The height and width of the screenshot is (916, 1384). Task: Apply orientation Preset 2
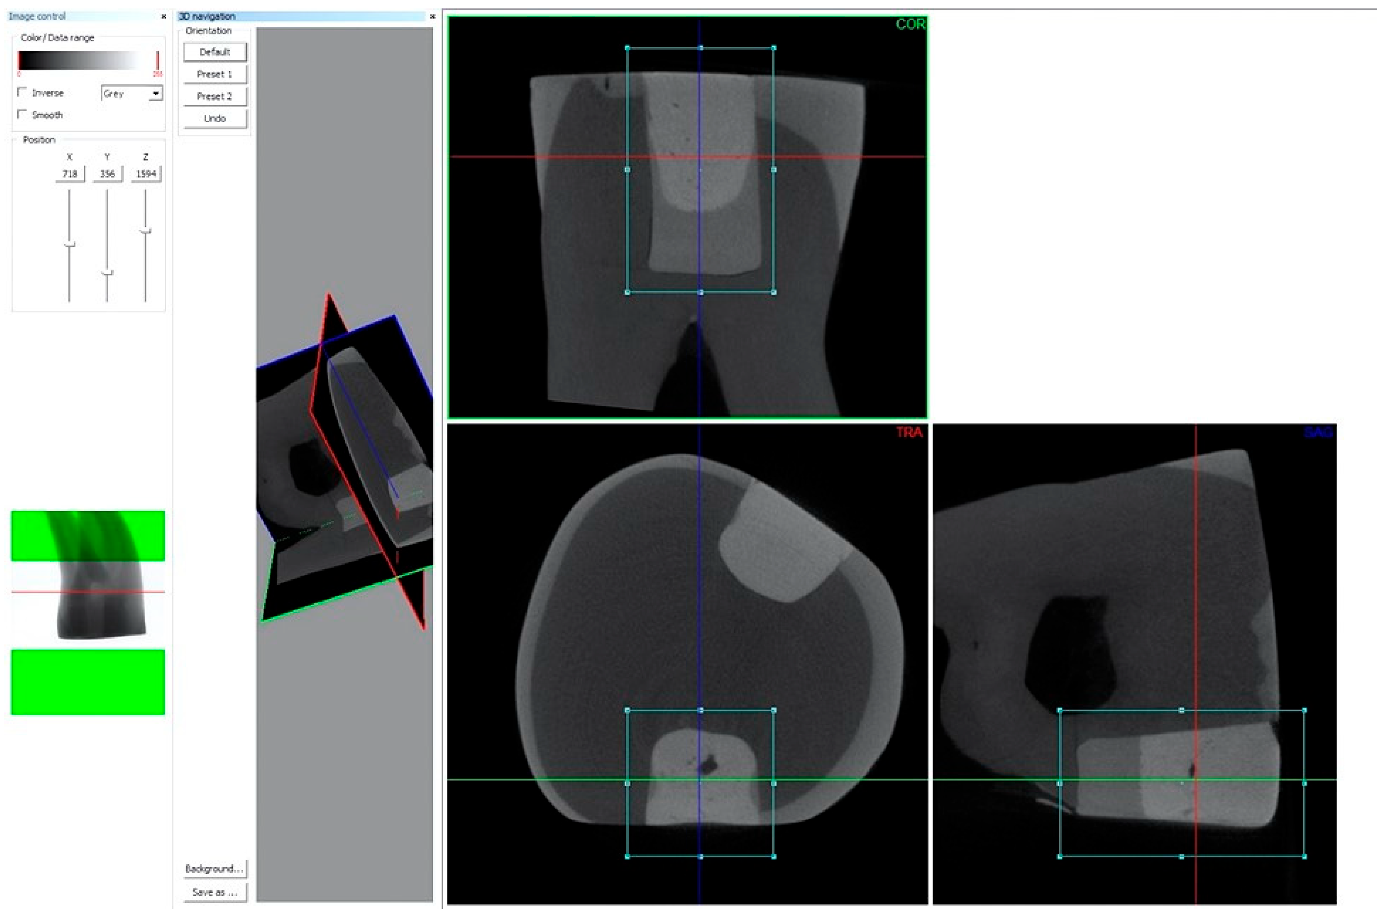215,97
